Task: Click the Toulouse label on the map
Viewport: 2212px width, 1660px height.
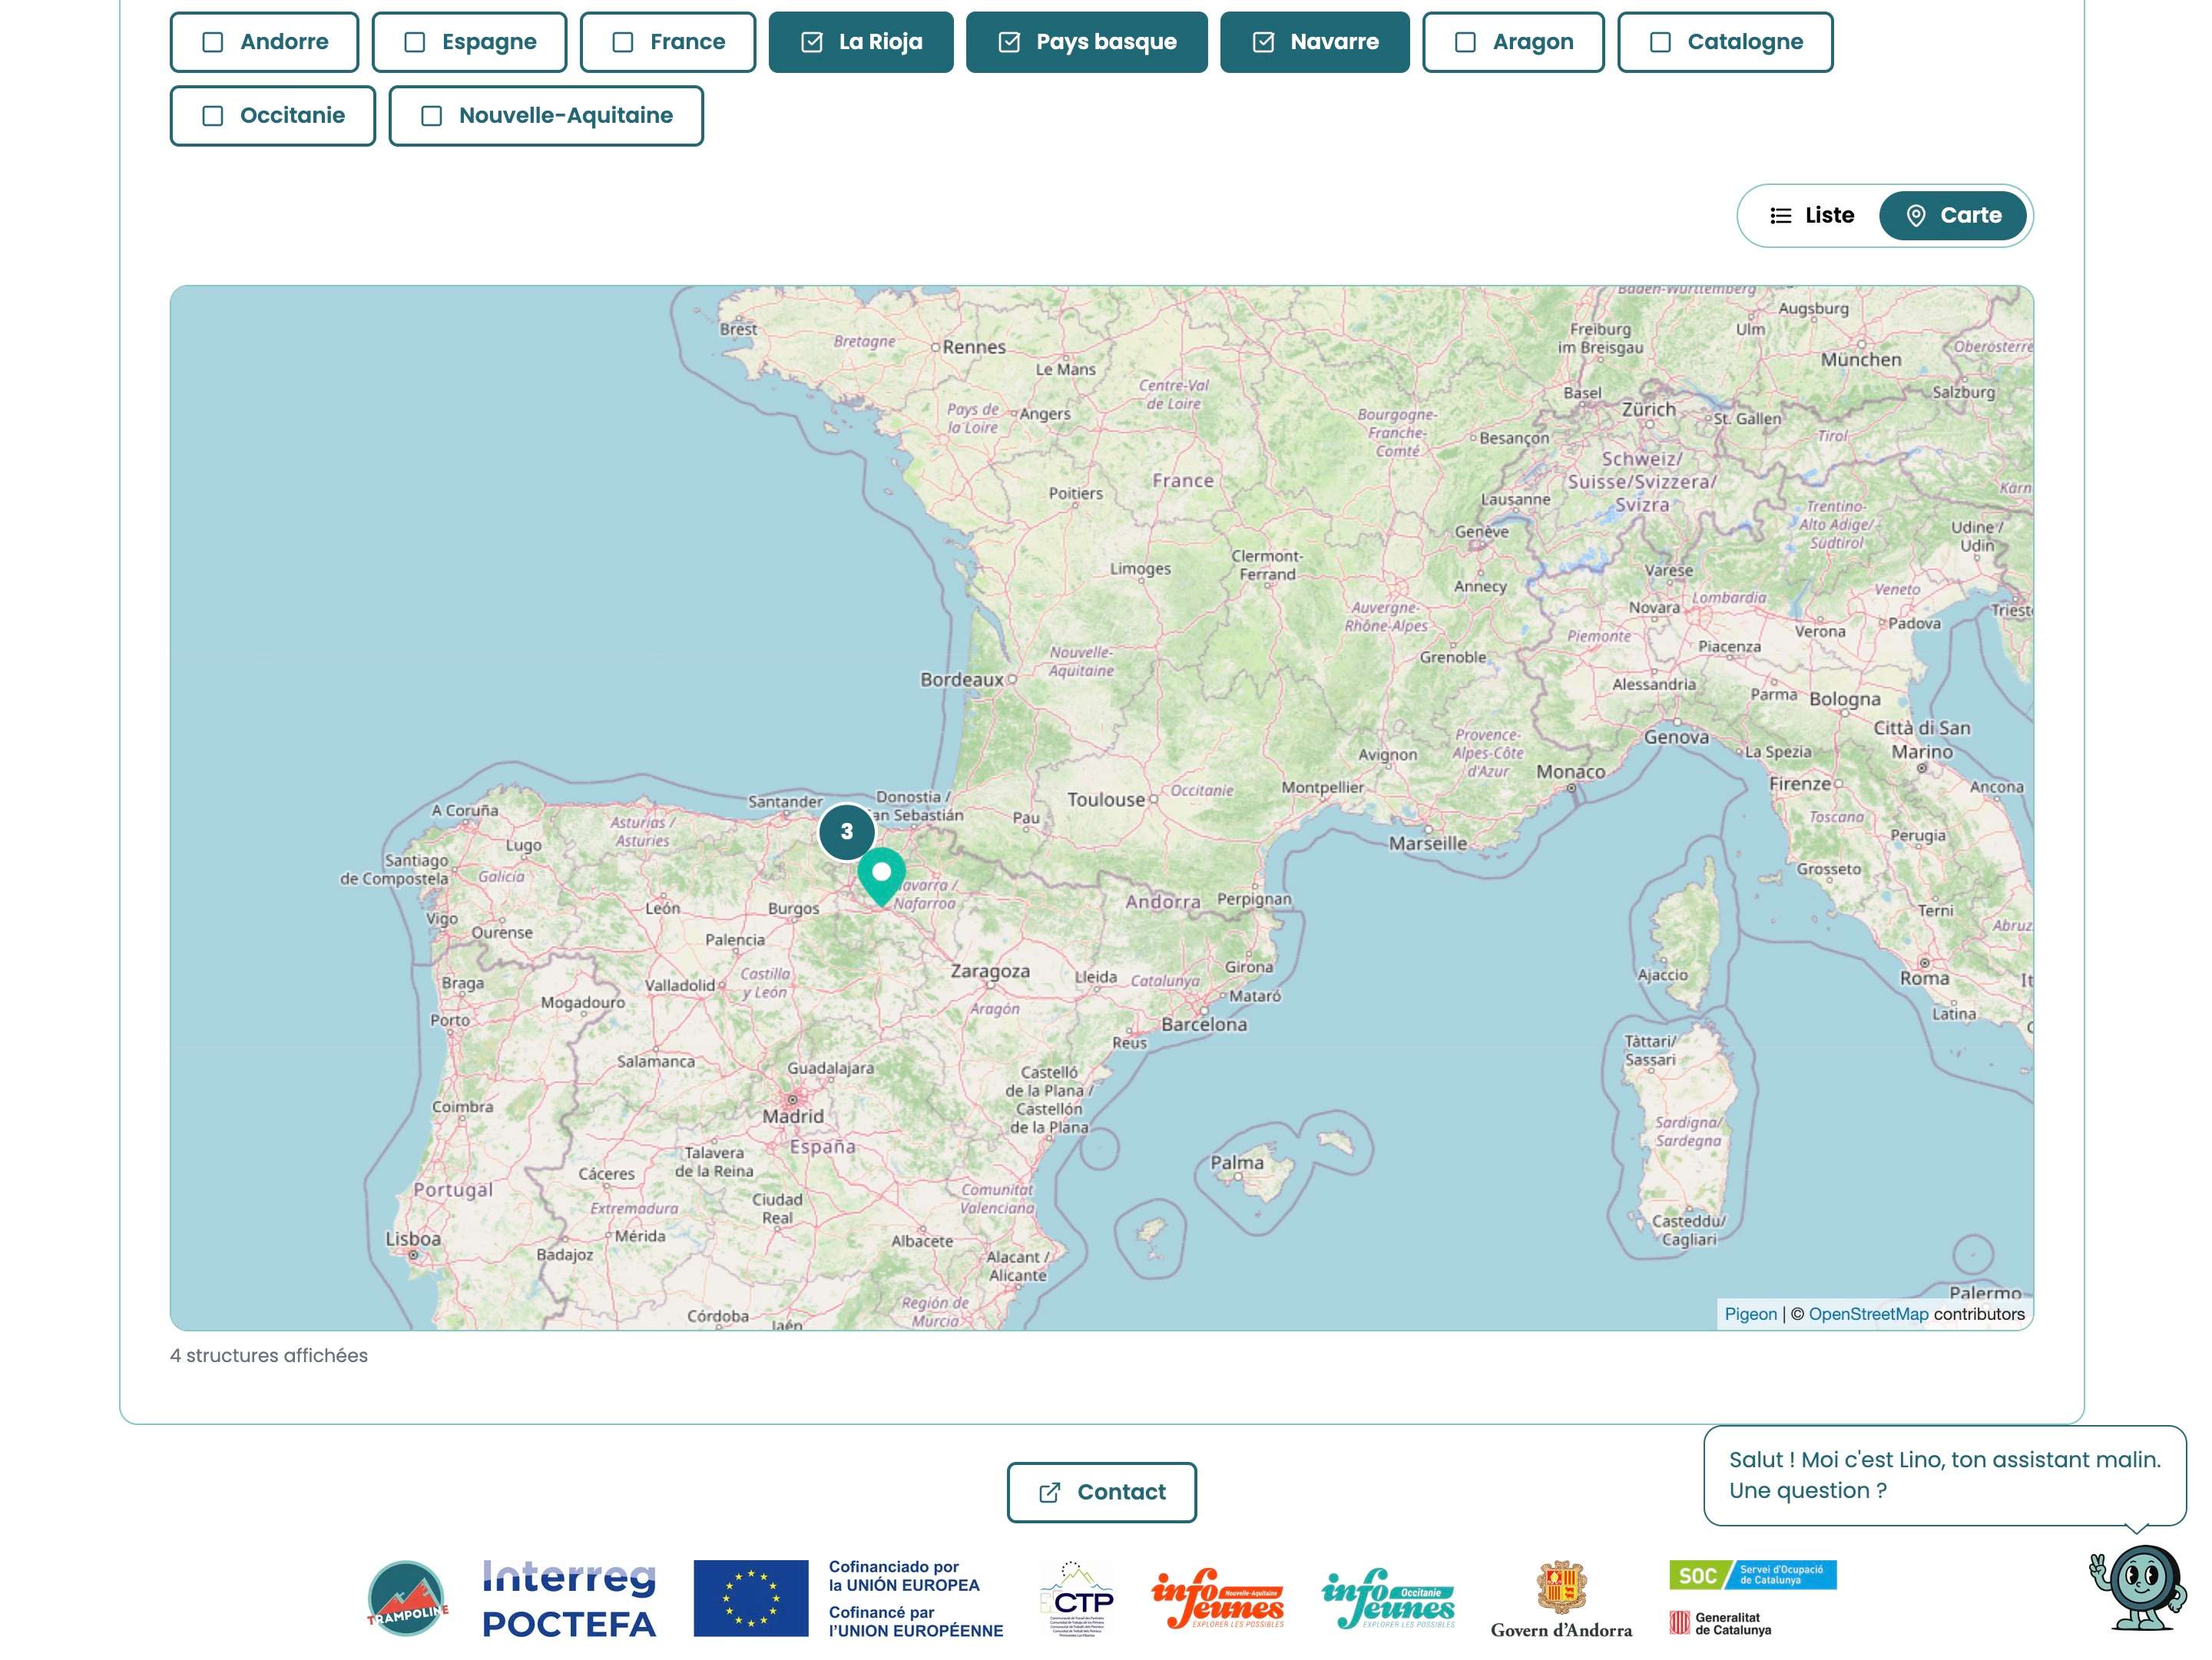Action: pyautogui.click(x=1105, y=799)
